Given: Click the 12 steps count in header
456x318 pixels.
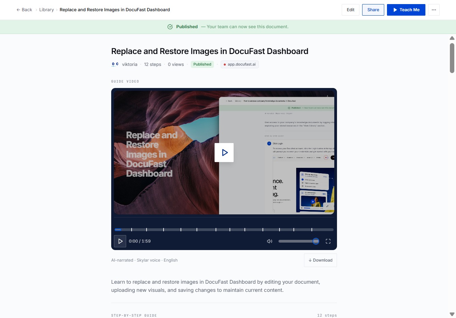Looking at the screenshot, I should click(x=153, y=64).
